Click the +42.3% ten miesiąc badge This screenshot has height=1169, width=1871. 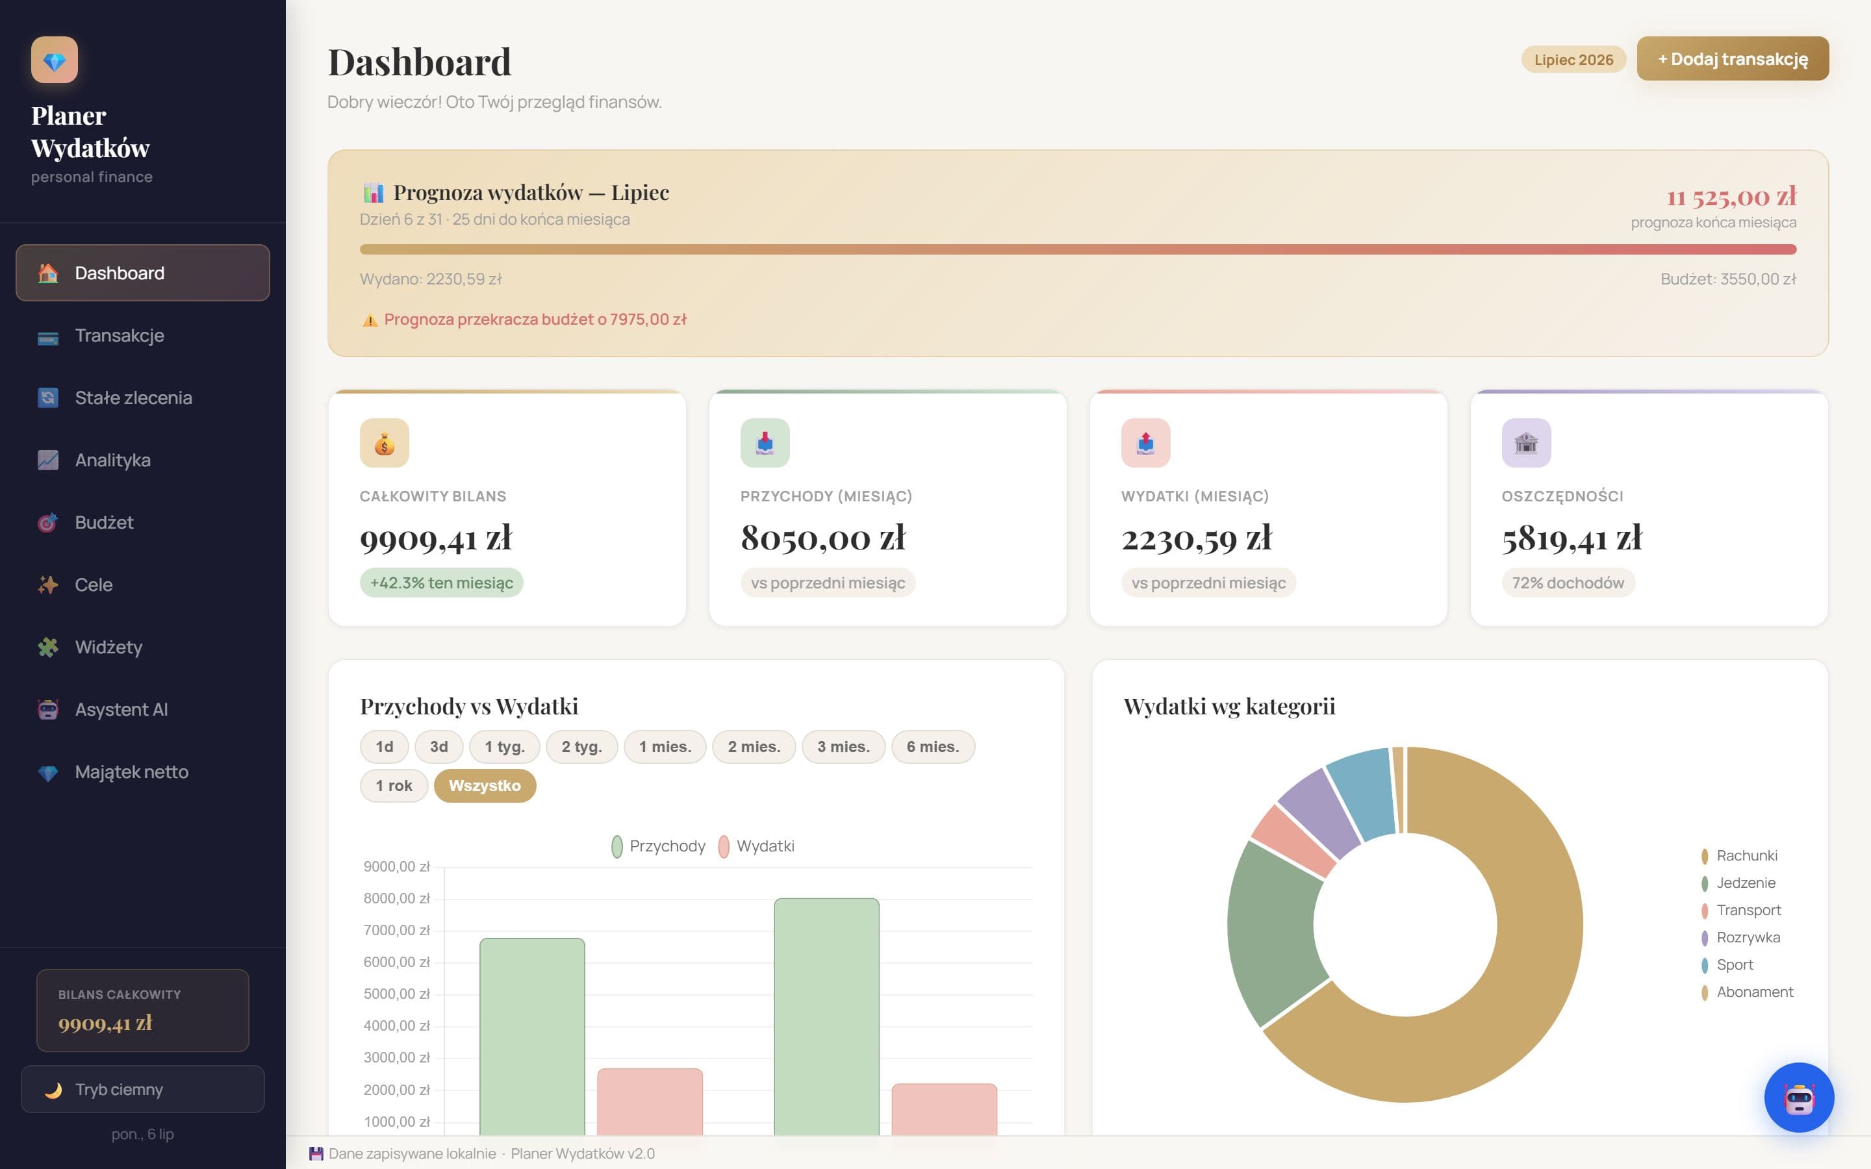click(x=442, y=583)
